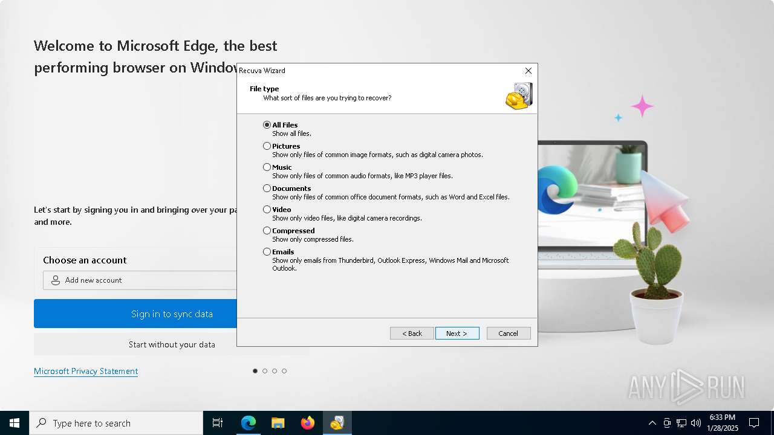Select the All Files radio option

click(267, 125)
